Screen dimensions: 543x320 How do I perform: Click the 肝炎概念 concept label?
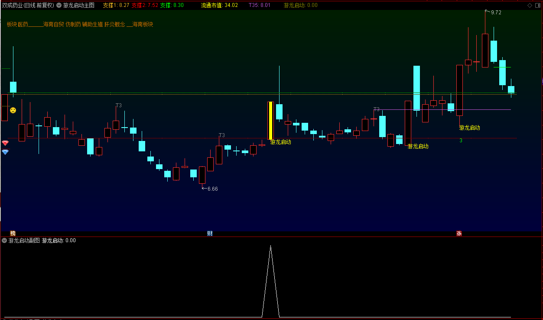tap(115, 25)
